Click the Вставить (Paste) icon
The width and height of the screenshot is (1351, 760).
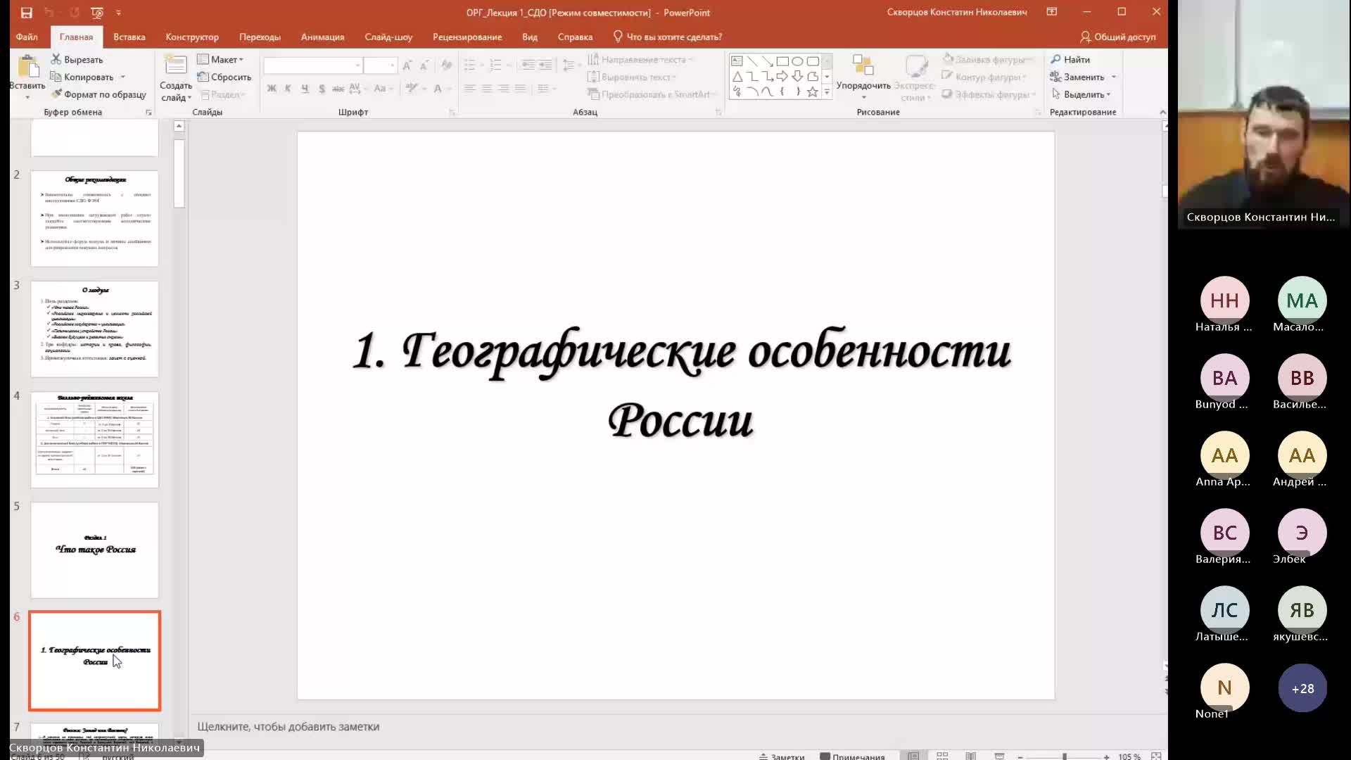pos(27,68)
